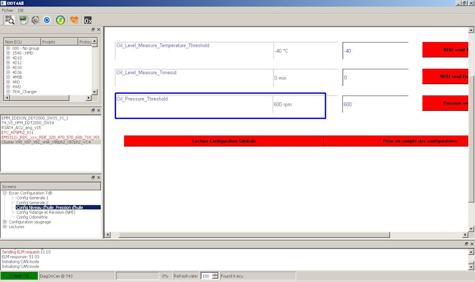Expand the Configuration jaugeage node
Image resolution: width=475 pixels, height=282 pixels.
coord(4,222)
